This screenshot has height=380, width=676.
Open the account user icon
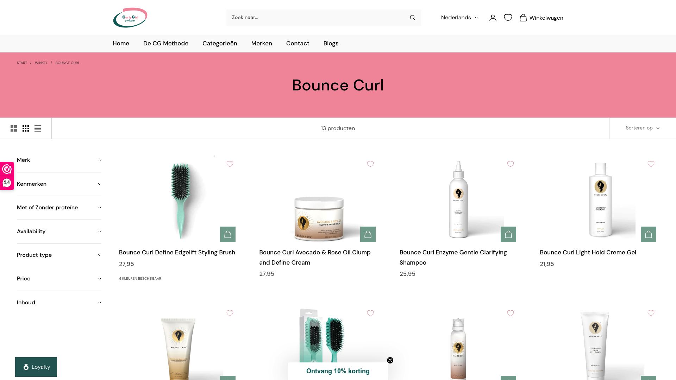pos(493,18)
